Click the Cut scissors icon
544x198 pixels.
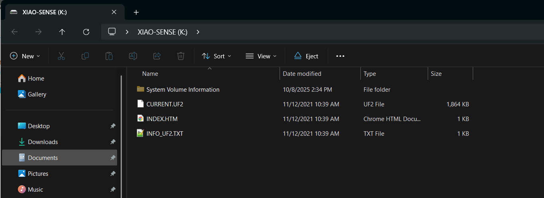[x=61, y=56]
